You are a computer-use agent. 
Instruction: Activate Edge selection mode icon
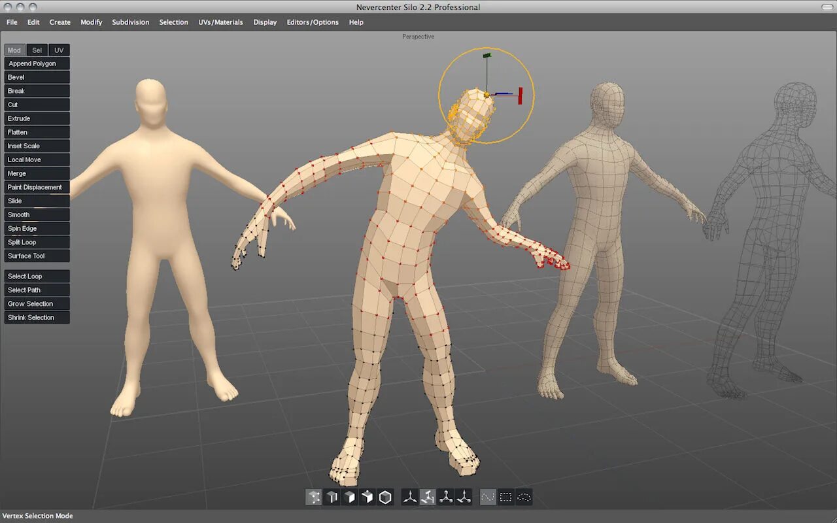(x=332, y=498)
